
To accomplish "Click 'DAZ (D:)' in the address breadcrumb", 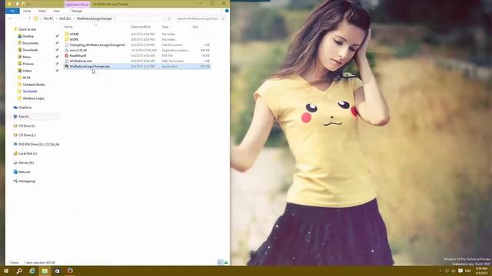I will point(65,18).
